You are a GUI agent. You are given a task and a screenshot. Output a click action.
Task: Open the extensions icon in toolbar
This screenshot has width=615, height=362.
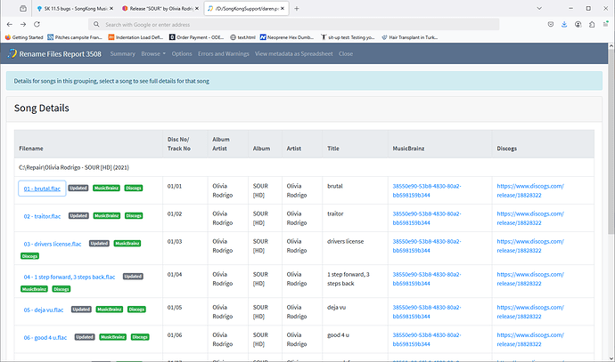592,24
